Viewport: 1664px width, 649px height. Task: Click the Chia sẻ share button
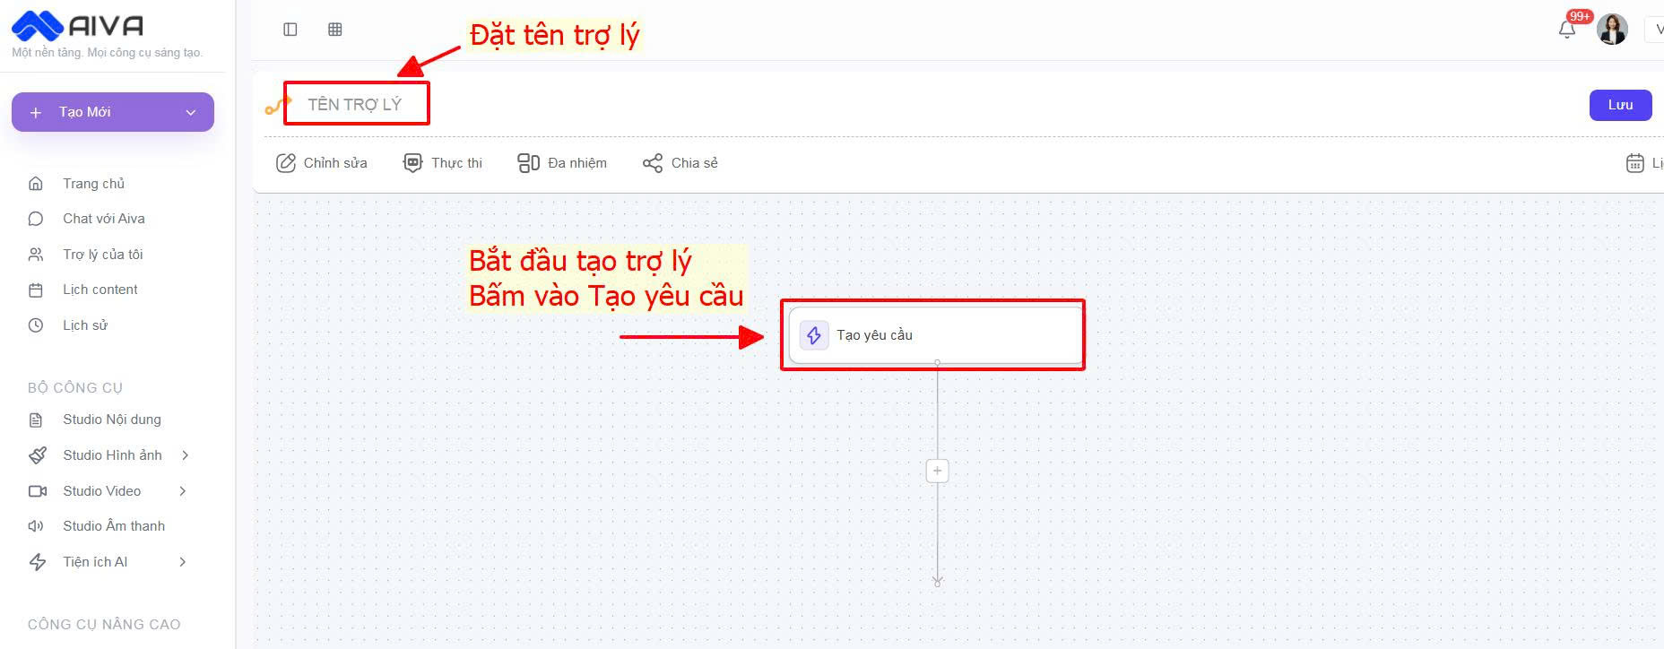click(680, 163)
